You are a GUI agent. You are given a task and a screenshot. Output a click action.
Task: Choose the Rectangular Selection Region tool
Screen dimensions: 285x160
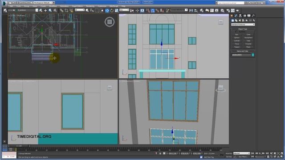tap(97, 10)
